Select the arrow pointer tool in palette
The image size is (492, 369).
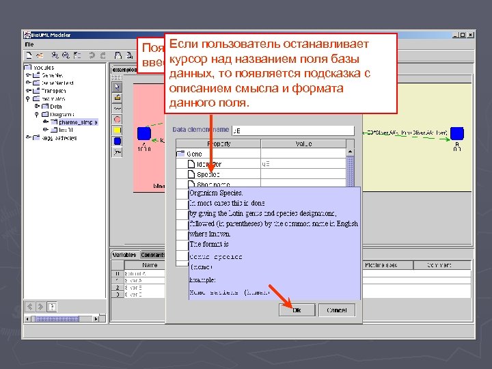117,87
